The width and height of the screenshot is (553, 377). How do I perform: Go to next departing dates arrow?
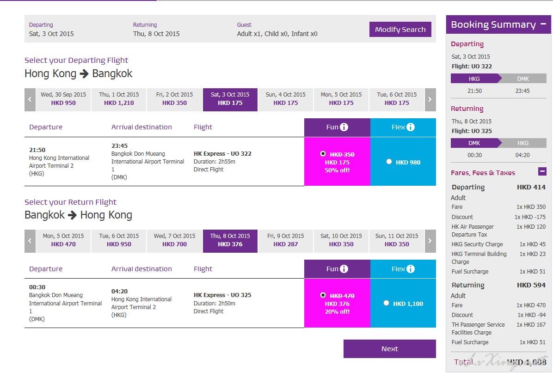[430, 99]
